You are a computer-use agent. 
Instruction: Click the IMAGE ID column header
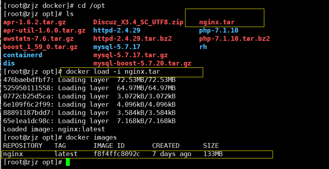109,145
